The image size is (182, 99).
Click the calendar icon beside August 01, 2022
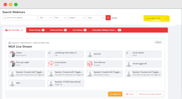coord(10,43)
